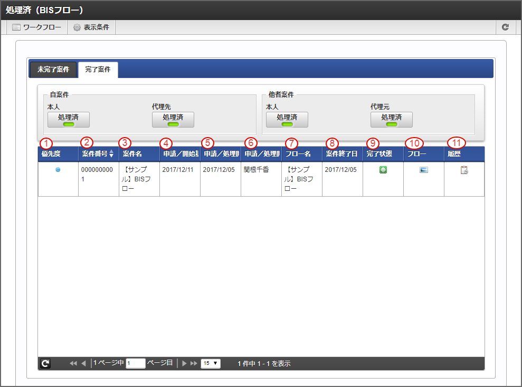Click the blue priority dot icon
Viewport: 522px width, 387px height.
coord(58,170)
